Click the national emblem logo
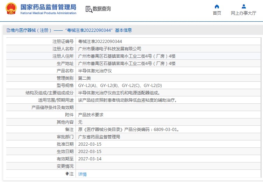This screenshot has height=182, width=263. pos(11,8)
